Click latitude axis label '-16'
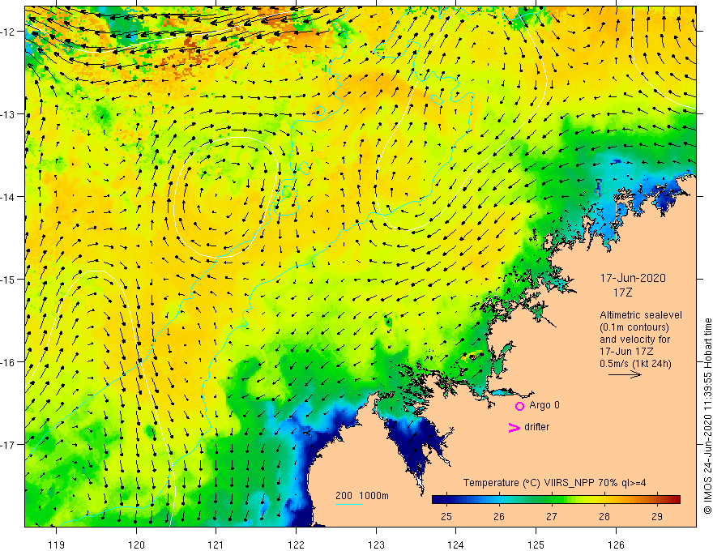713x551 pixels. point(8,362)
